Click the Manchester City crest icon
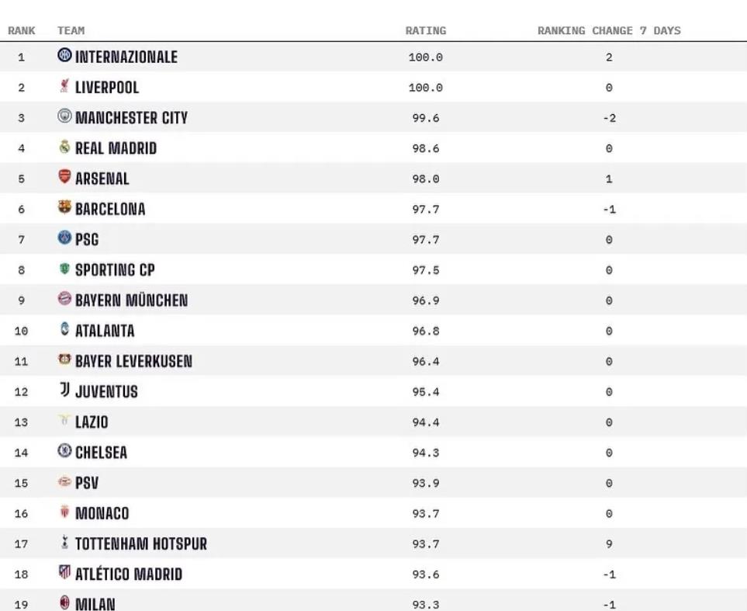Screen dimensions: 747x611 64,116
